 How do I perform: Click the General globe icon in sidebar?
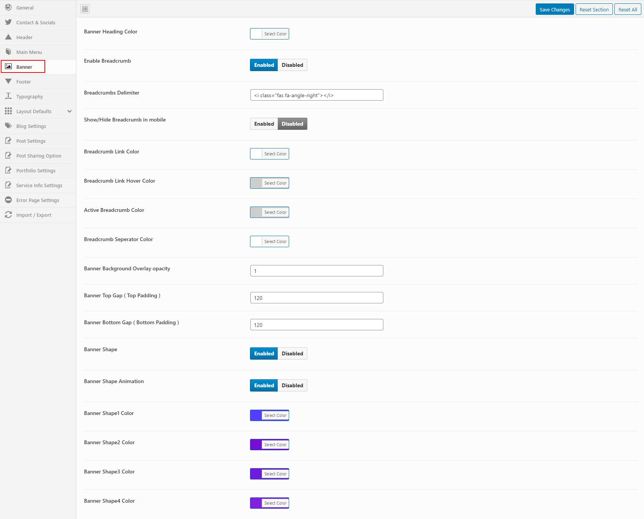coord(8,7)
